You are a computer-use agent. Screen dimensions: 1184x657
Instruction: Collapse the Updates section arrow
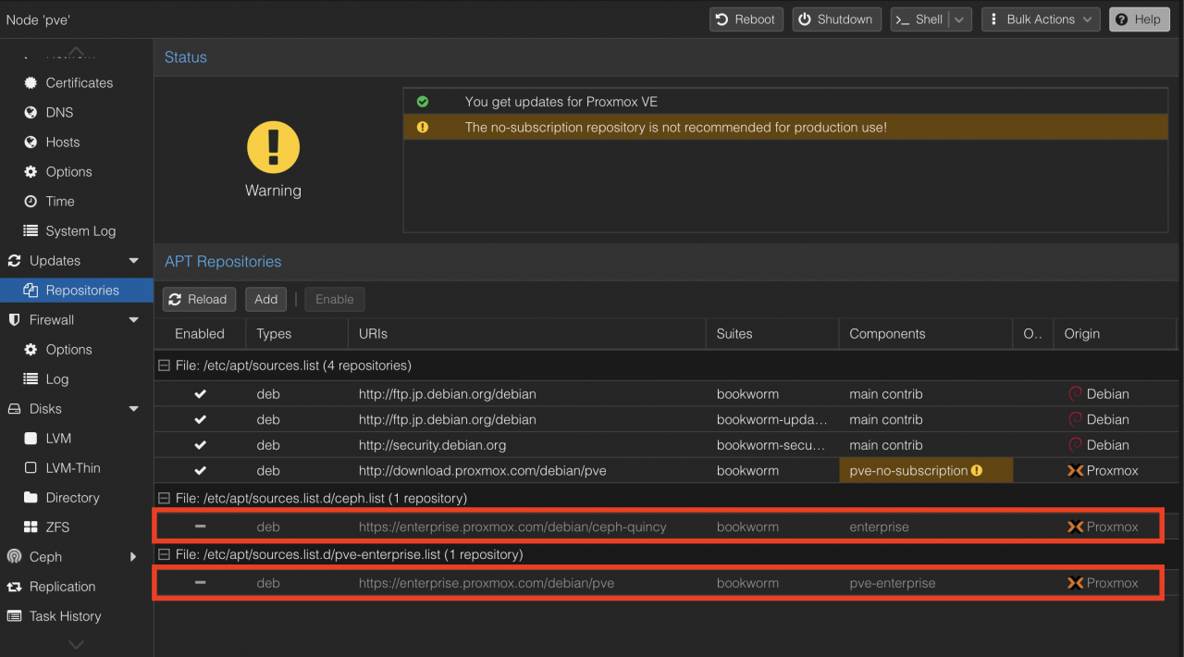click(x=134, y=260)
